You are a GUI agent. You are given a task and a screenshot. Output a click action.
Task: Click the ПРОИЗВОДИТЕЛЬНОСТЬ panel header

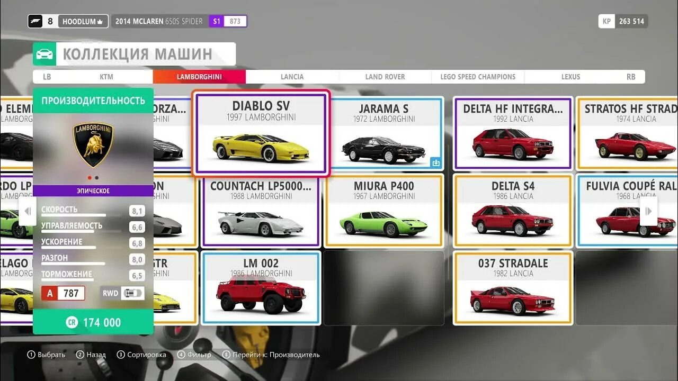93,101
